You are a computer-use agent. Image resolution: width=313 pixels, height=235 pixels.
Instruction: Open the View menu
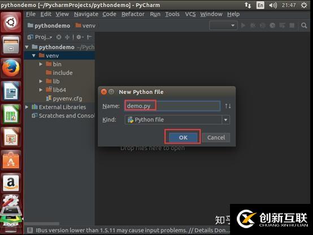[62, 14]
